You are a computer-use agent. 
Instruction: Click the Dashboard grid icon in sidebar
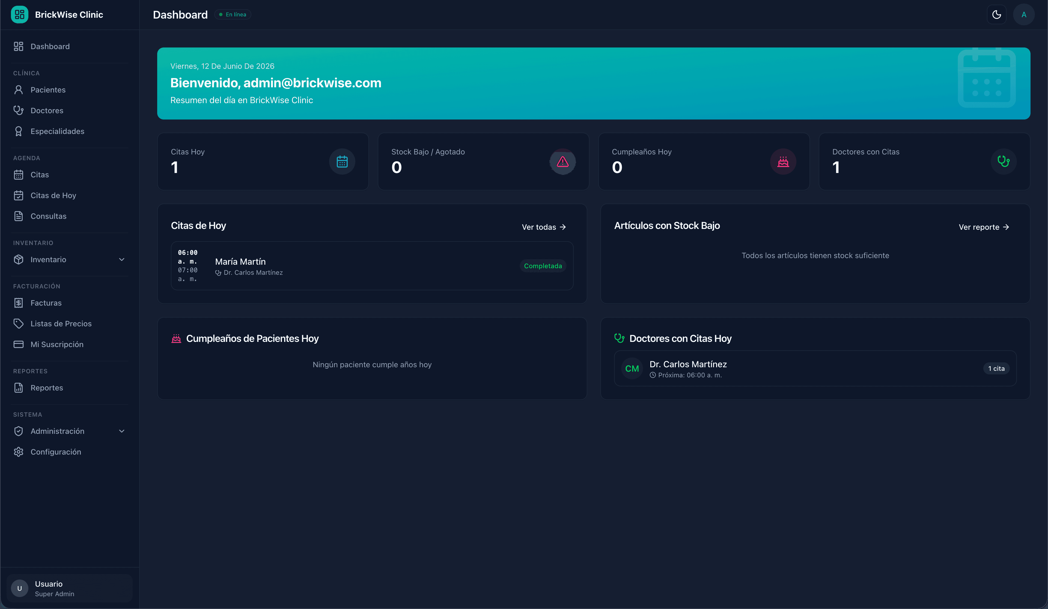18,46
